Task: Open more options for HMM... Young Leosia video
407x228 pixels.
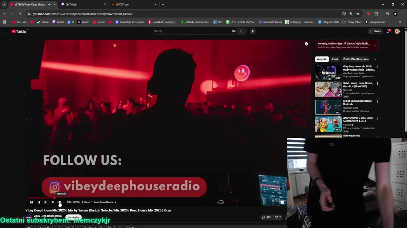Action: click(377, 84)
